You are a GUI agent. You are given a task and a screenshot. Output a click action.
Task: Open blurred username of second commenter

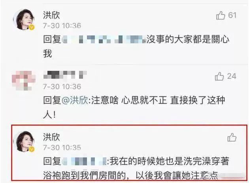65,75
